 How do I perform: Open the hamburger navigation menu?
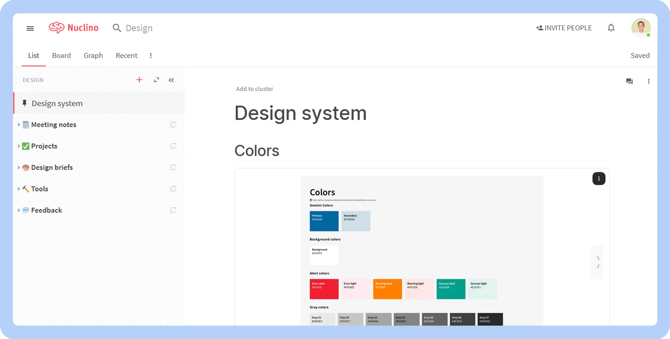[x=30, y=28]
